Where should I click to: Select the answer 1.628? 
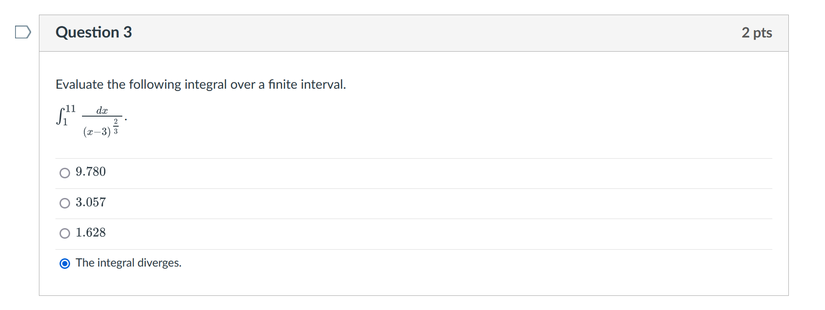click(x=65, y=233)
